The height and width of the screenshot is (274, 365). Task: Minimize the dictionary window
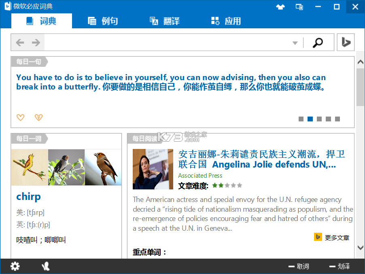[x=318, y=7]
